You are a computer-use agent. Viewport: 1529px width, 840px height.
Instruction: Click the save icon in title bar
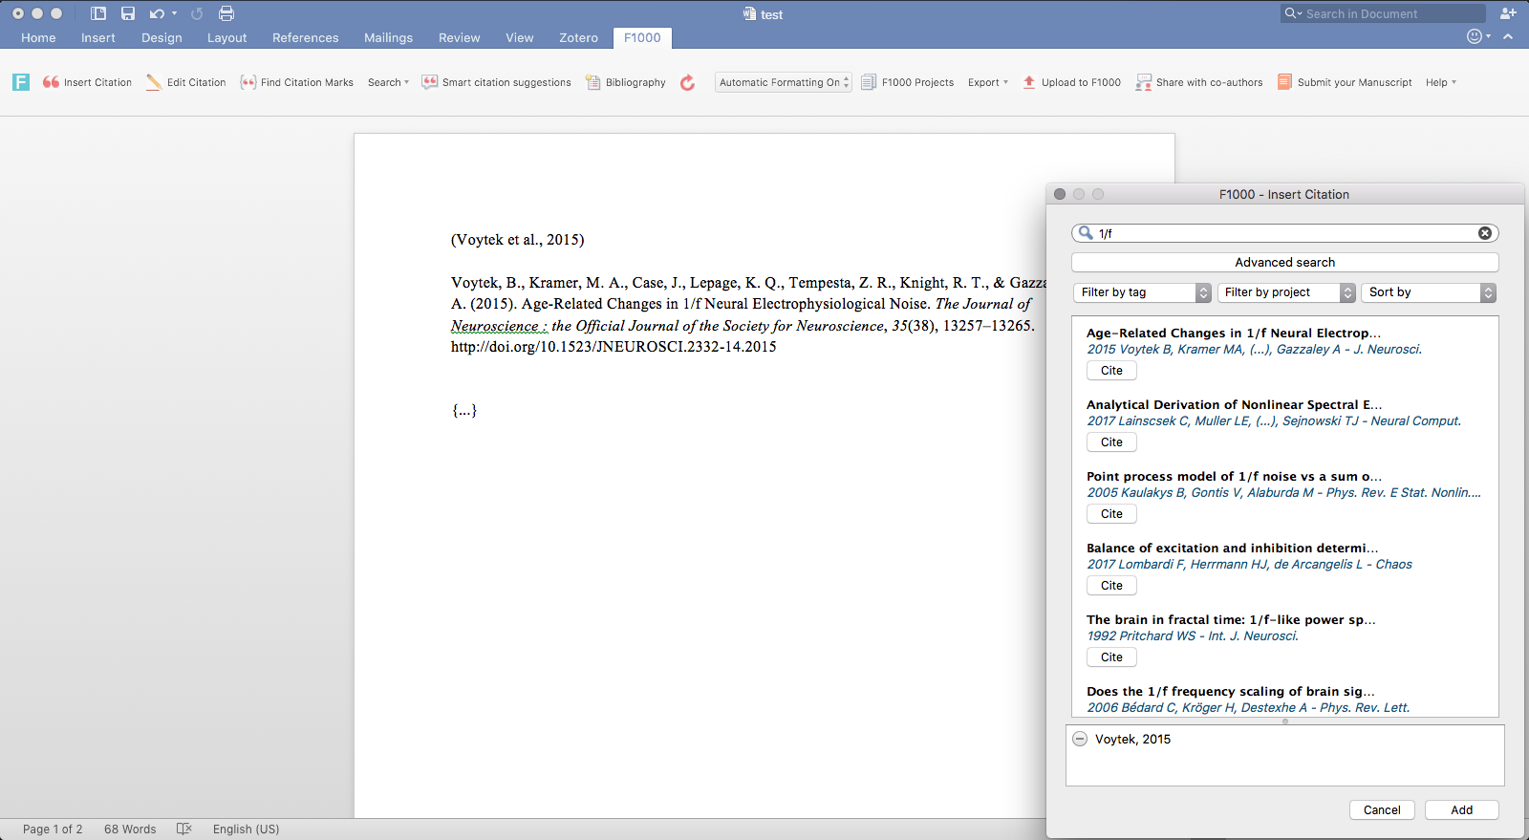tap(128, 13)
